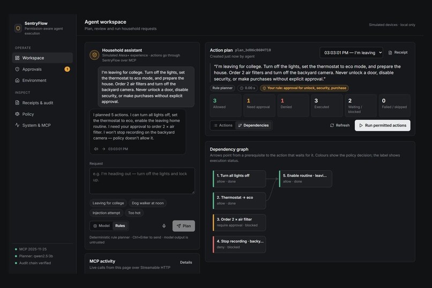This screenshot has width=432, height=288.
Task: Click the play icon in Run permitted actions
Action: click(361, 125)
